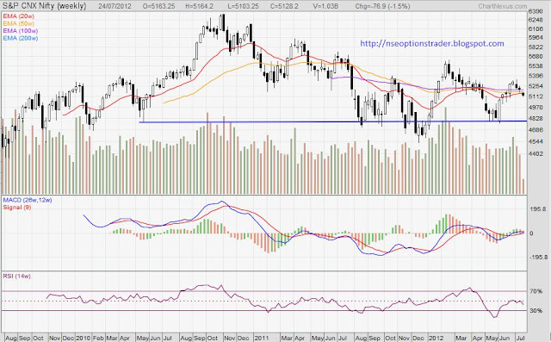The height and width of the screenshot is (342, 551).
Task: Select the open value 'O=5163.25'
Action: 158,6
